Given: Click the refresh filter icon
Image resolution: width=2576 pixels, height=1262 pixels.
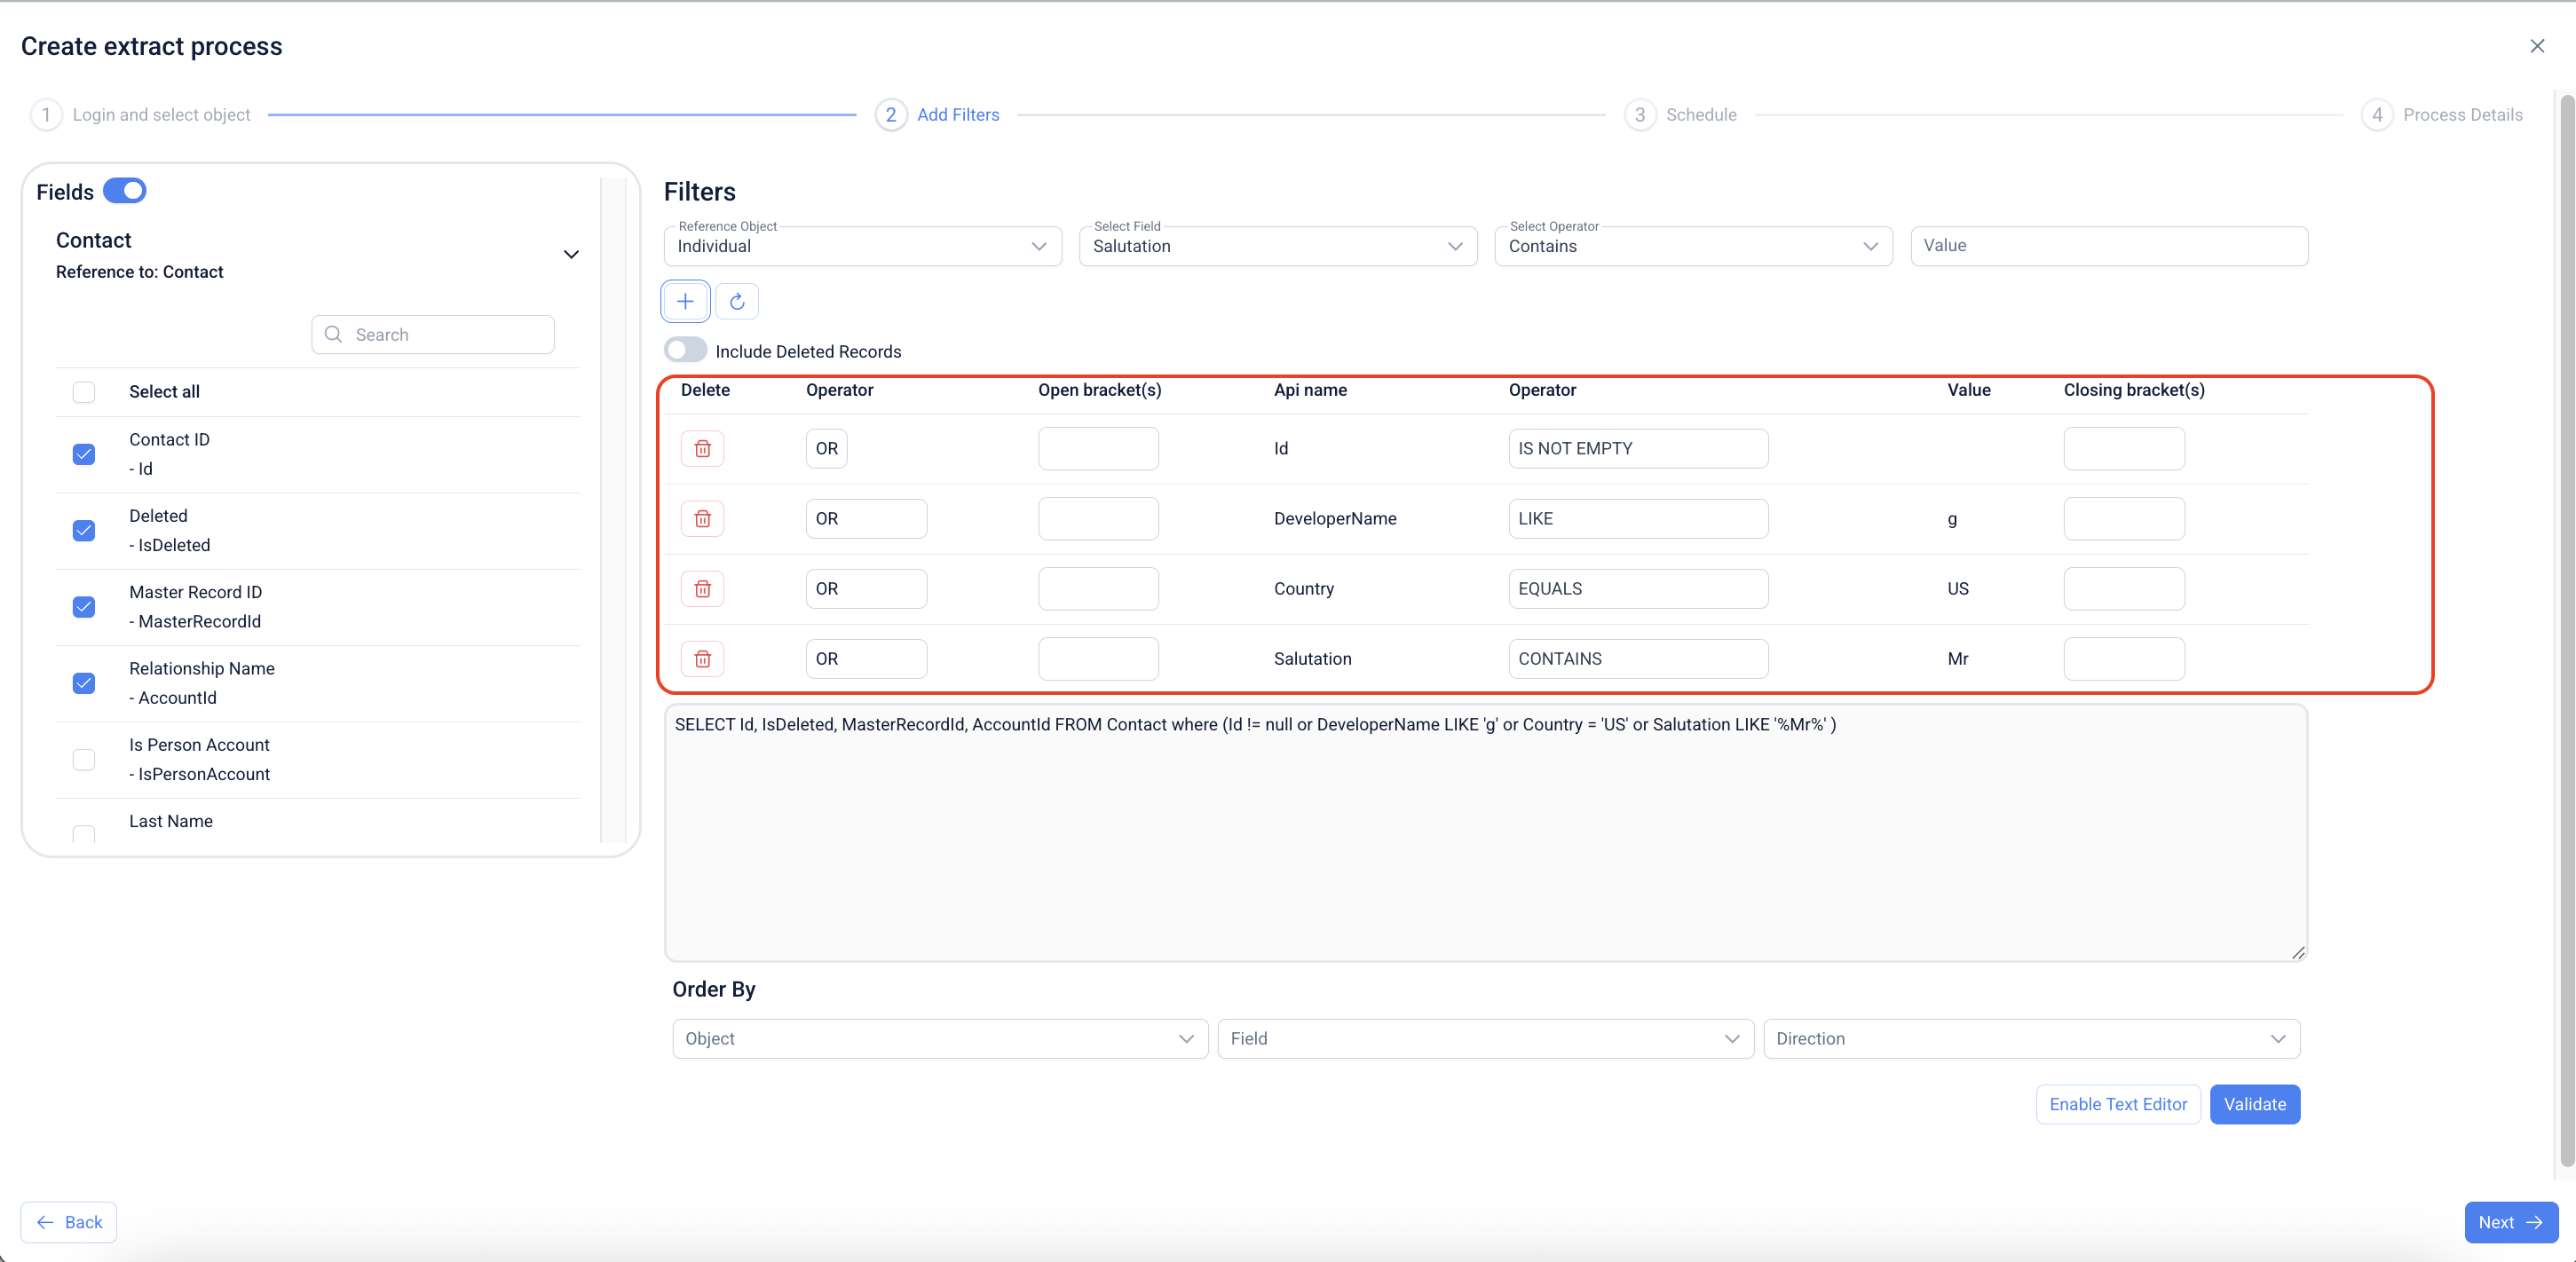Looking at the screenshot, I should point(737,301).
